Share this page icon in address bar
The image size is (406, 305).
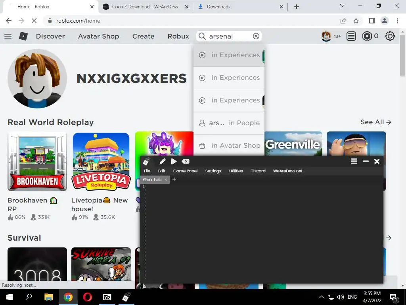pos(343,21)
